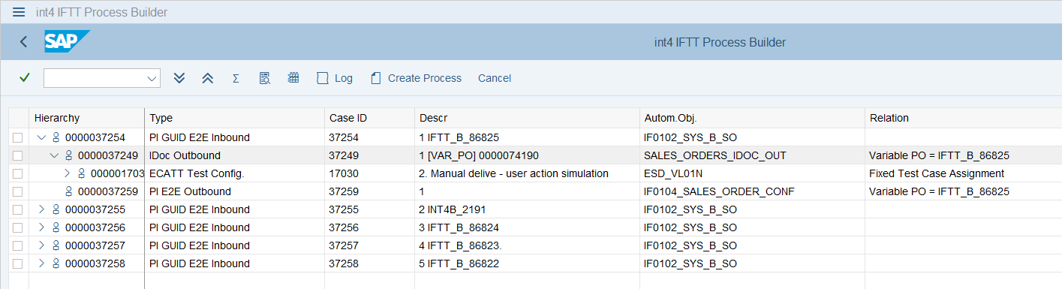The height and width of the screenshot is (289, 1062).
Task: Collapse node 0000037249
Action: point(54,155)
